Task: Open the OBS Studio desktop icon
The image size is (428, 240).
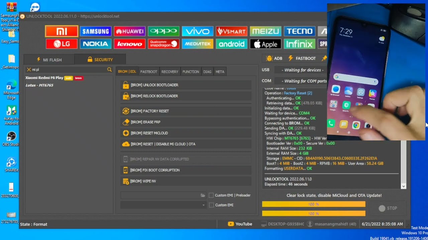Action: (x=11, y=138)
